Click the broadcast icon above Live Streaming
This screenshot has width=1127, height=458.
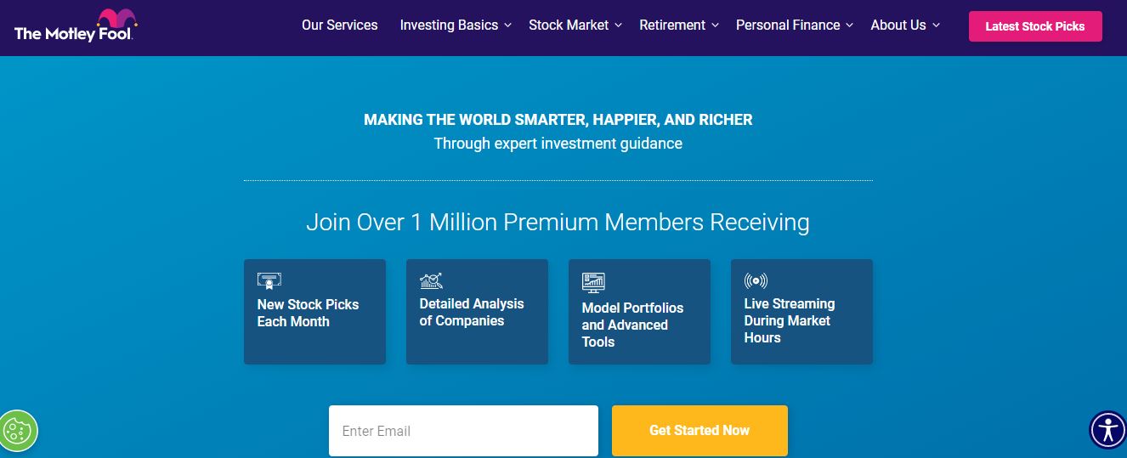(756, 281)
